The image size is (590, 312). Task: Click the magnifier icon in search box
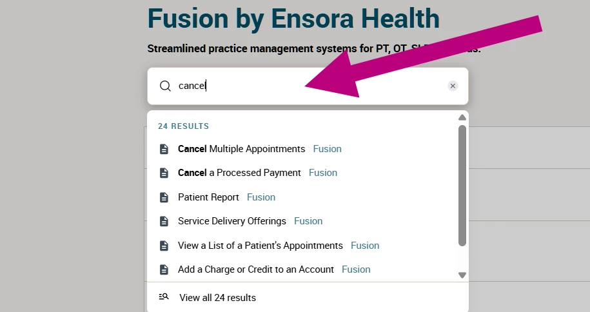pyautogui.click(x=165, y=86)
